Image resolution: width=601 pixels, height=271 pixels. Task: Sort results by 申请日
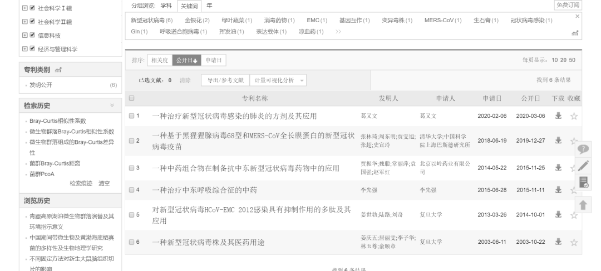[214, 60]
